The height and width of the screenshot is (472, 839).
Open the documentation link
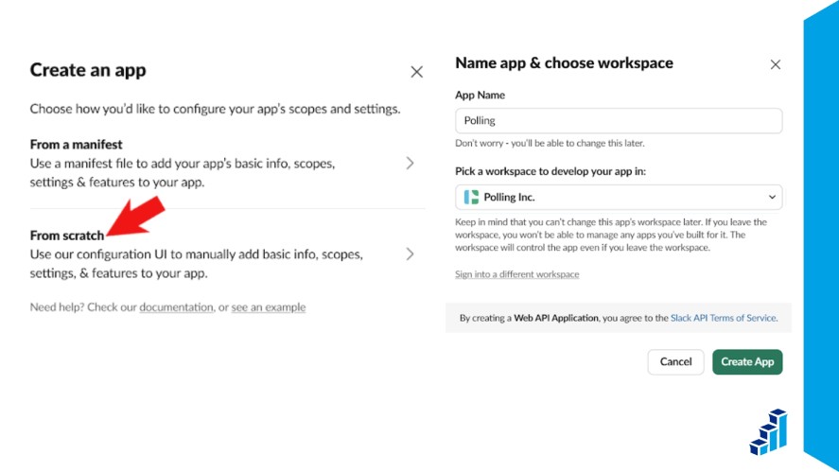coord(176,307)
